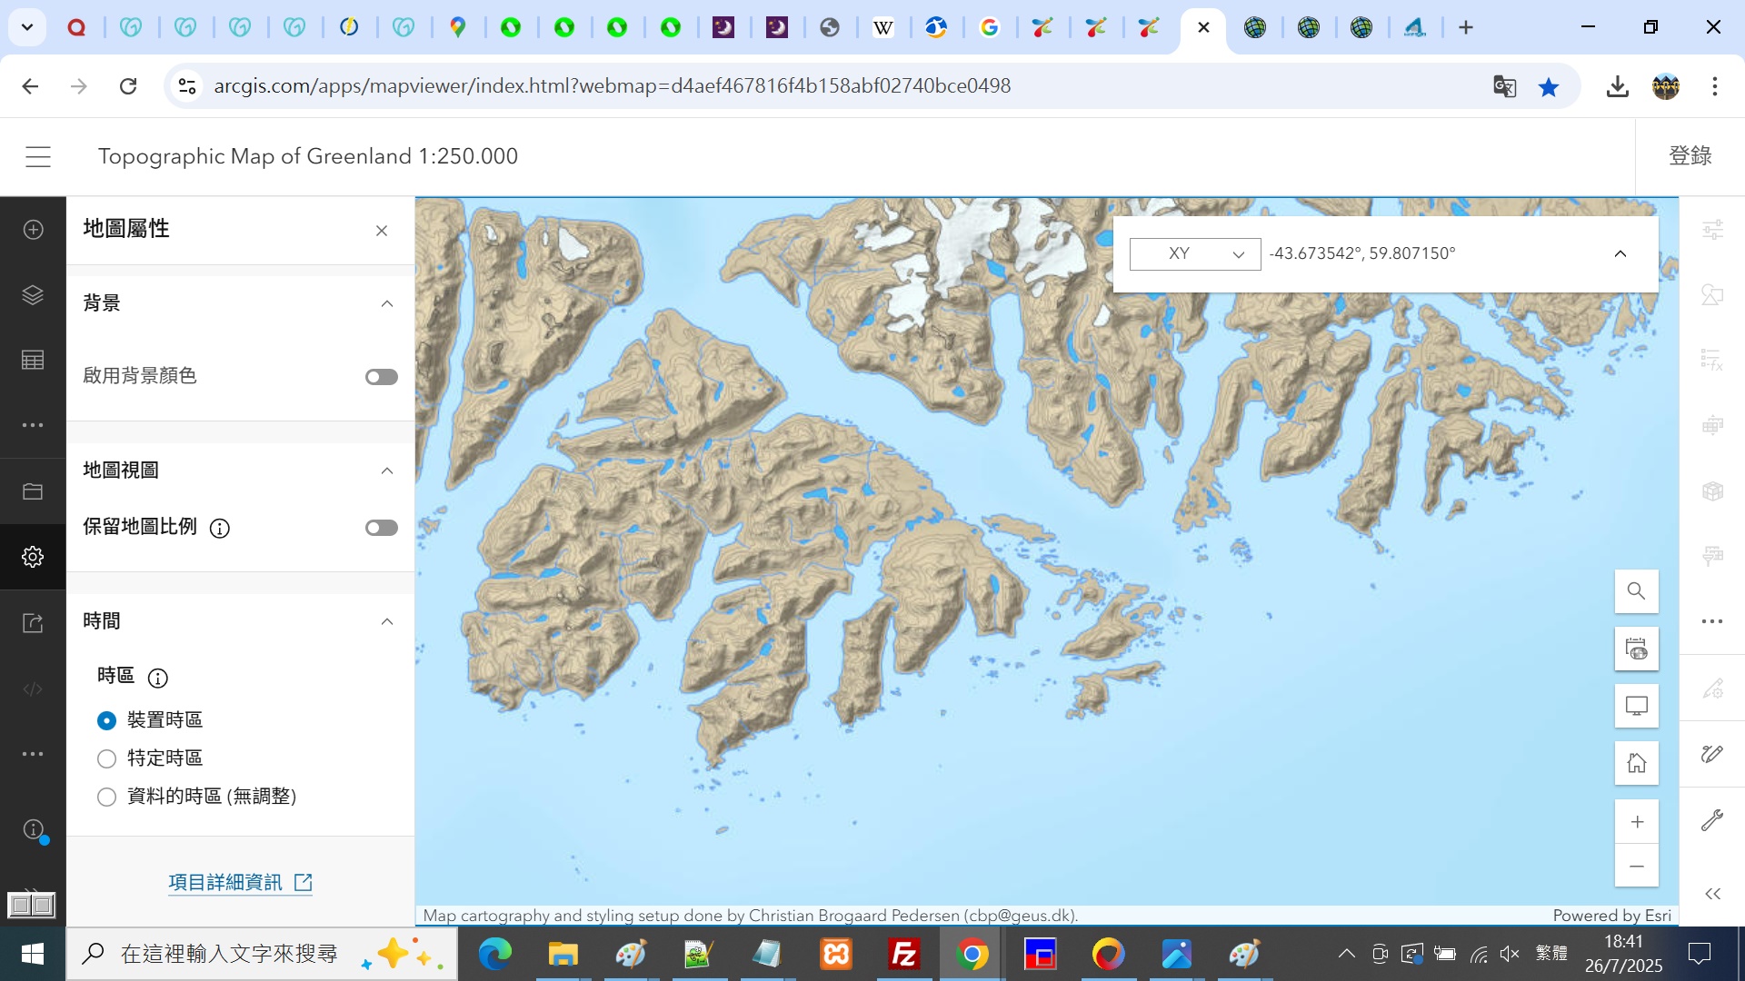Open the XY coordinate format dropdown
1745x981 pixels.
1194,254
